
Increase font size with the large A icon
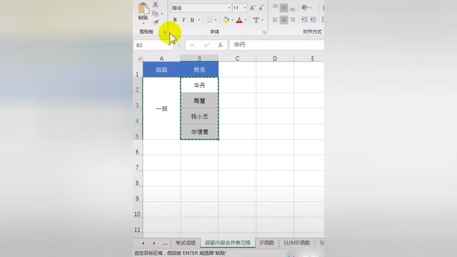click(x=252, y=8)
